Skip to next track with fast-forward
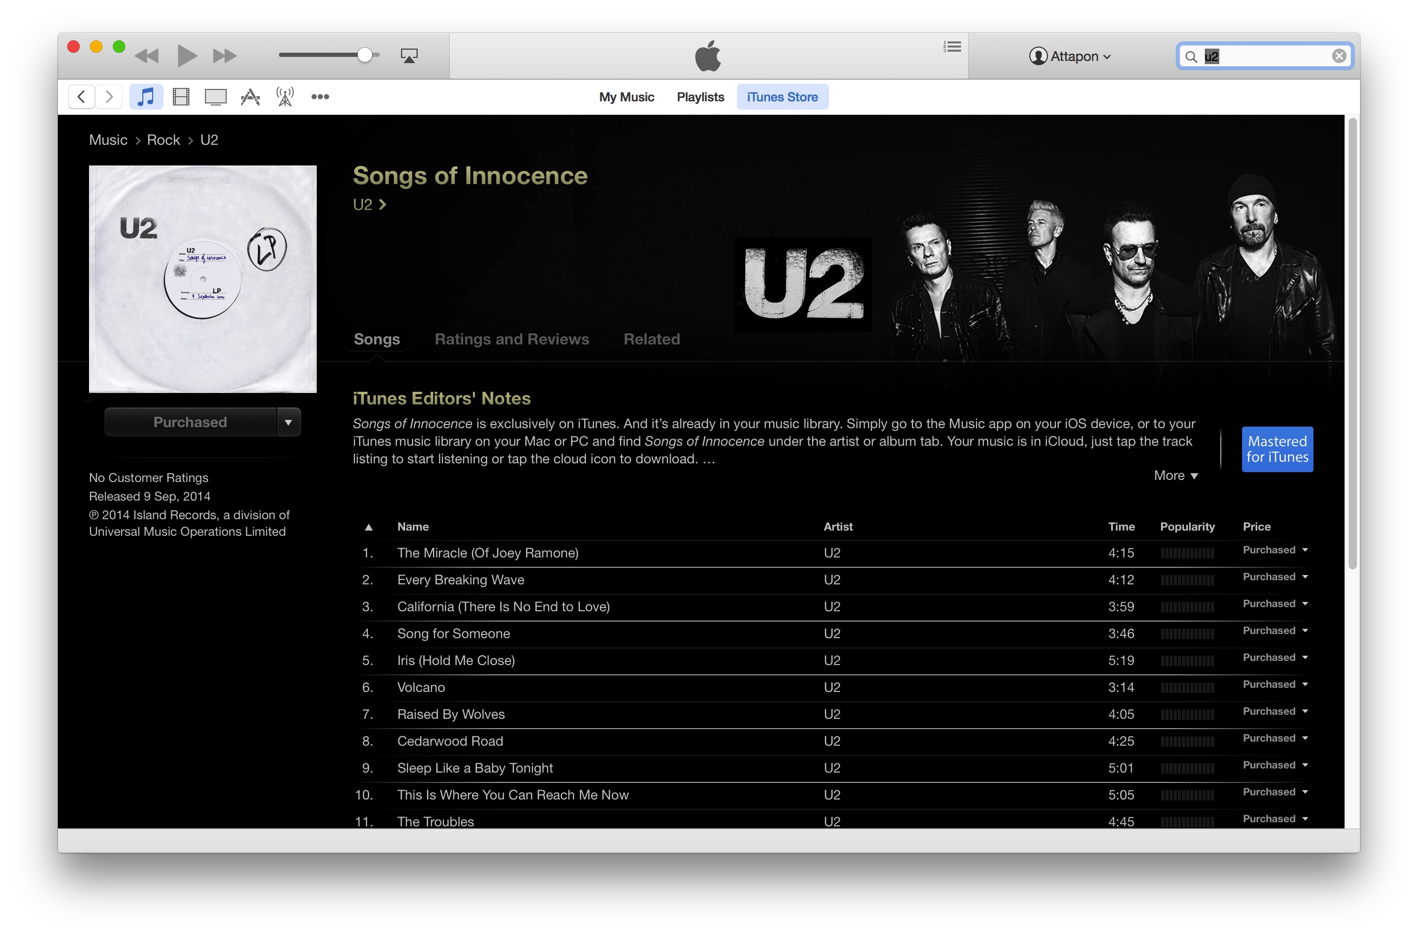The height and width of the screenshot is (936, 1418). 225,56
